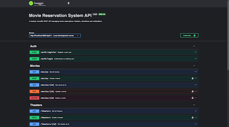Click the Theaters section heading
This screenshot has width=229, height=127.
(x=36, y=105)
